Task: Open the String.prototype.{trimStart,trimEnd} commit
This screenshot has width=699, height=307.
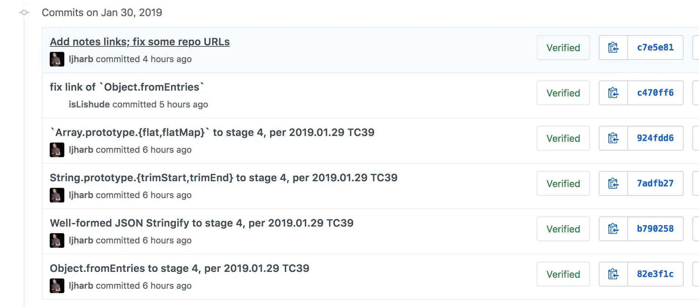Action: (223, 178)
